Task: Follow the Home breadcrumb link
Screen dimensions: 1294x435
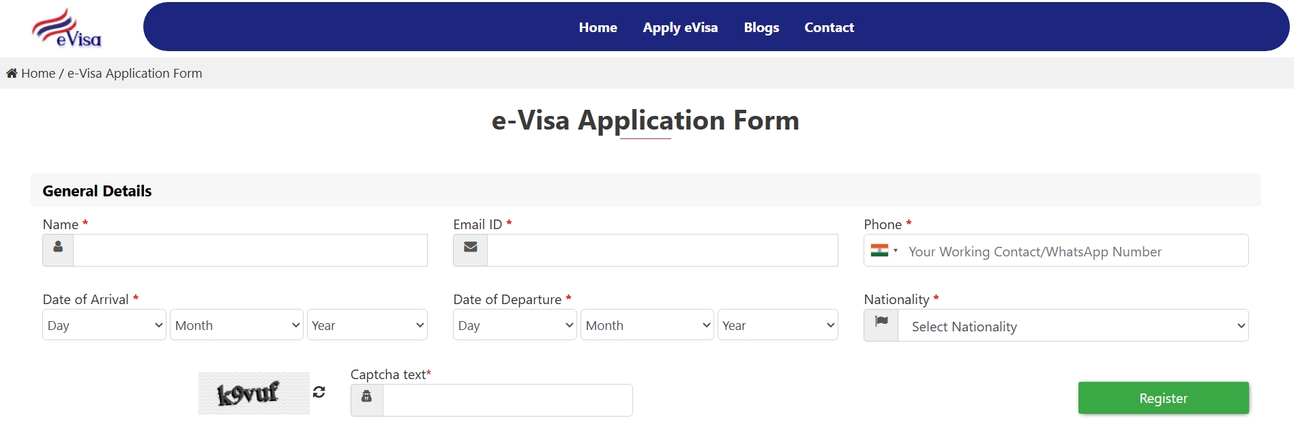Action: pos(38,74)
